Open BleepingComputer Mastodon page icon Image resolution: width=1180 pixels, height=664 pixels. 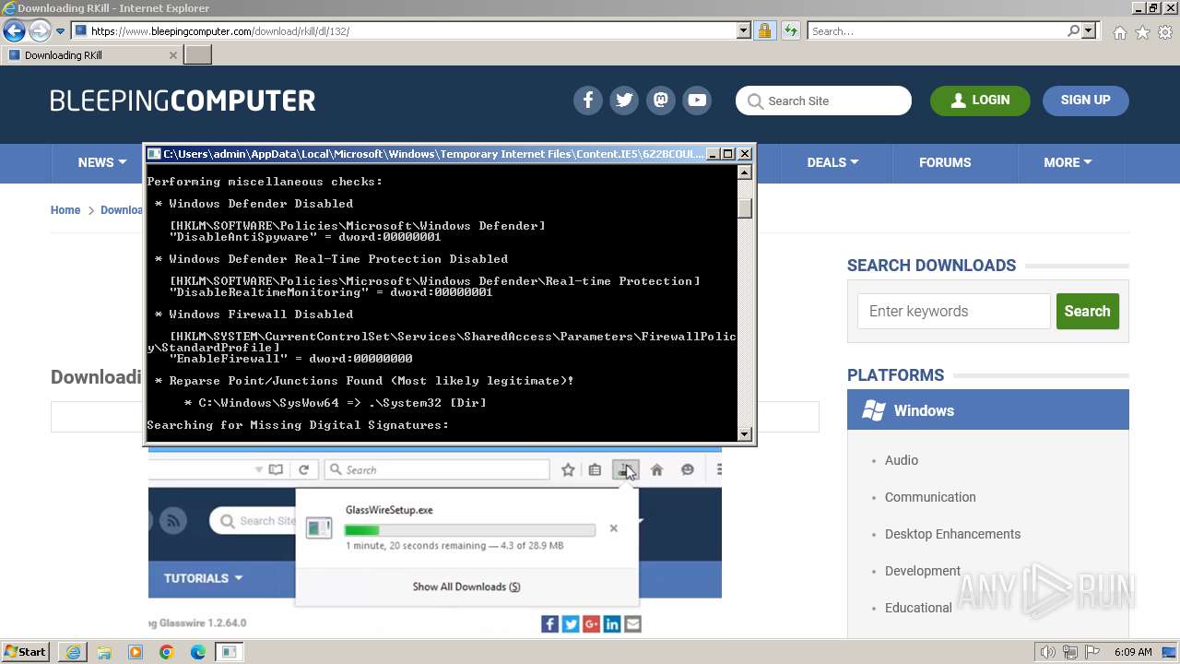click(661, 101)
